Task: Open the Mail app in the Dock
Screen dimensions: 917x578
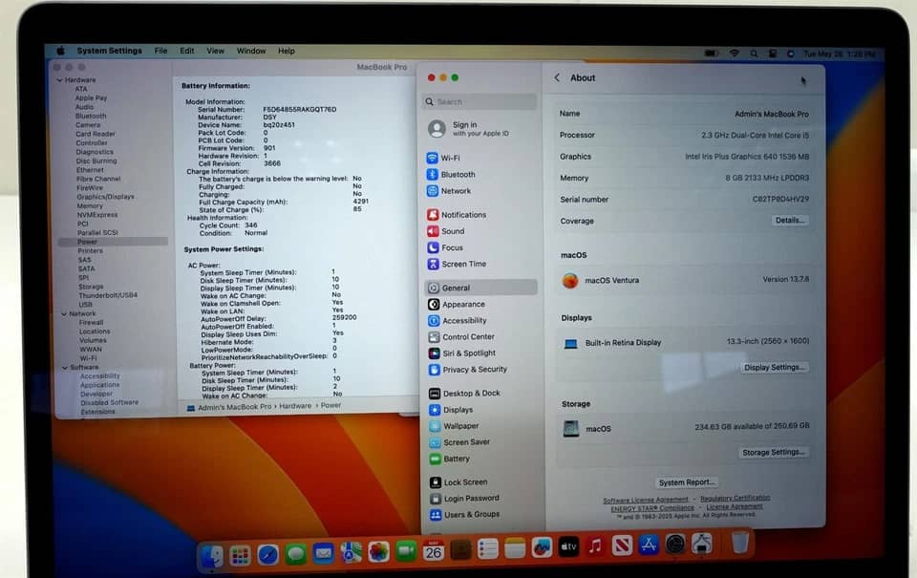Action: [x=324, y=553]
